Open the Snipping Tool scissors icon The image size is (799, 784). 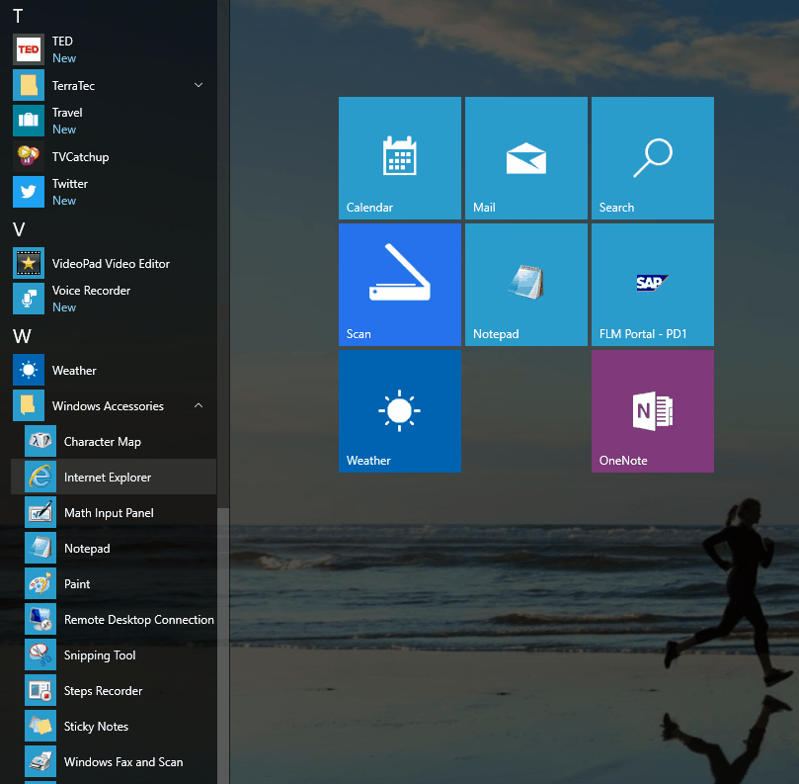[x=40, y=654]
